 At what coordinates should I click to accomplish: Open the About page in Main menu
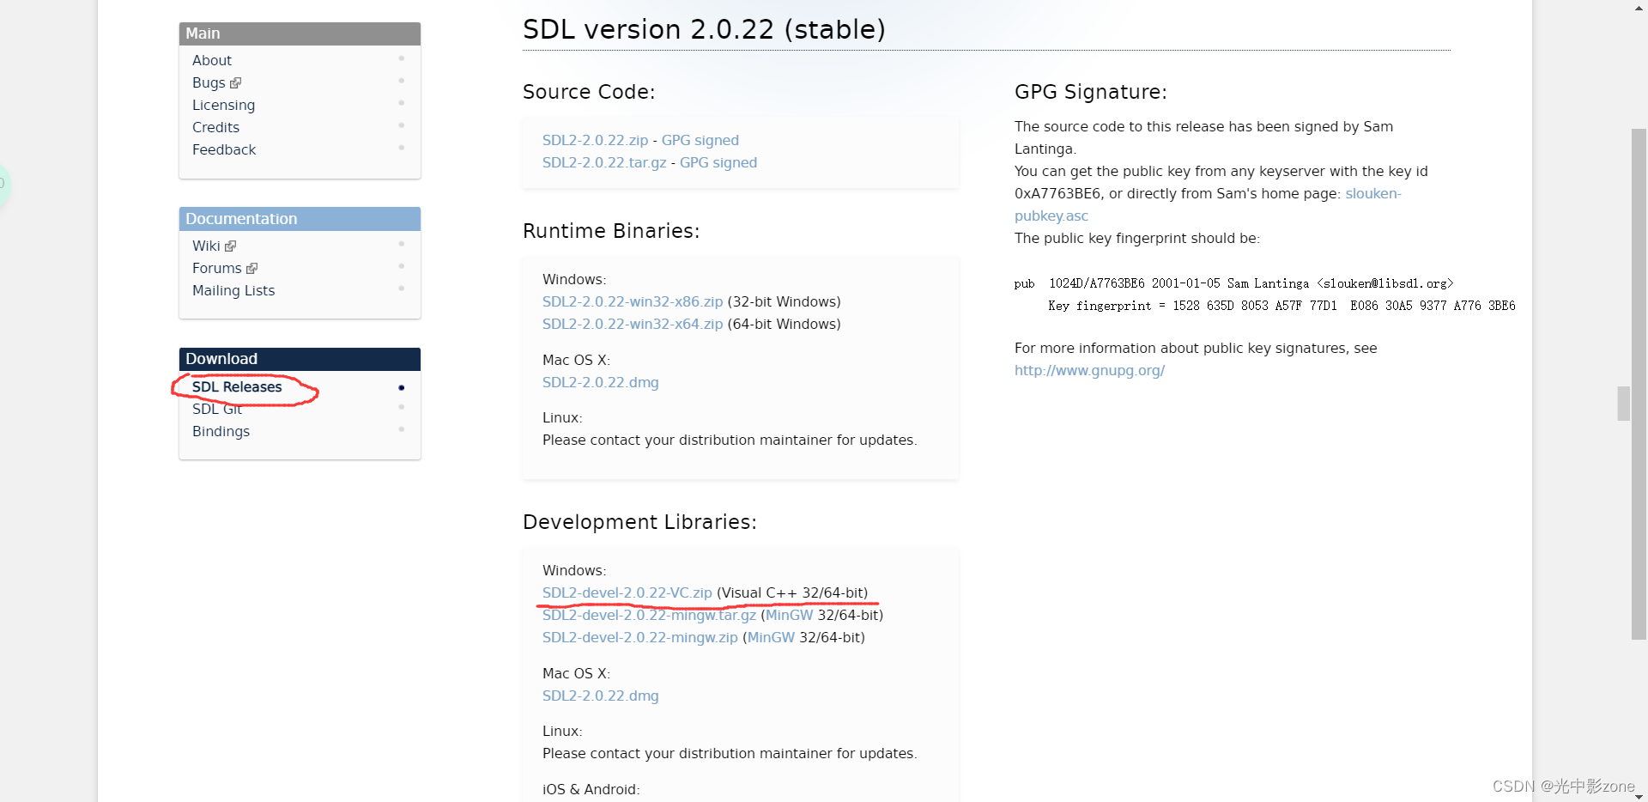click(212, 60)
